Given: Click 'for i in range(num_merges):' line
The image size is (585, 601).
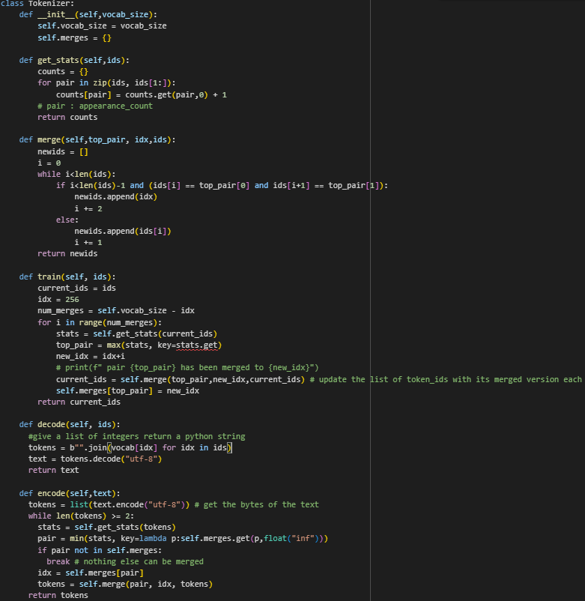Looking at the screenshot, I should point(100,322).
